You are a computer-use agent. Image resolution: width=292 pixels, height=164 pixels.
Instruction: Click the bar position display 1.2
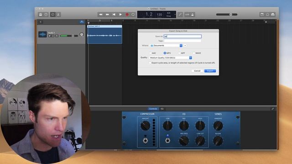click(149, 14)
